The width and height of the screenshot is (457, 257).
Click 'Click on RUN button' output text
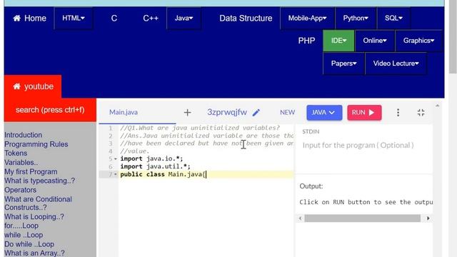click(x=366, y=202)
